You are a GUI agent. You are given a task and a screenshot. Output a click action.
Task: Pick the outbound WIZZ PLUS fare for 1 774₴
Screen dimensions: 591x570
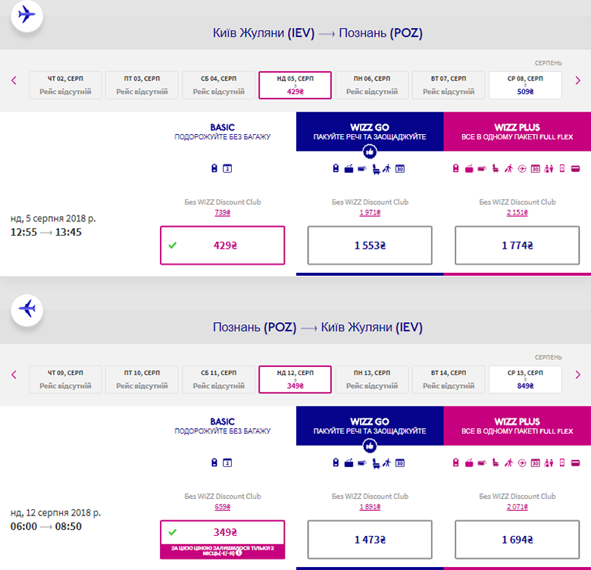click(518, 246)
